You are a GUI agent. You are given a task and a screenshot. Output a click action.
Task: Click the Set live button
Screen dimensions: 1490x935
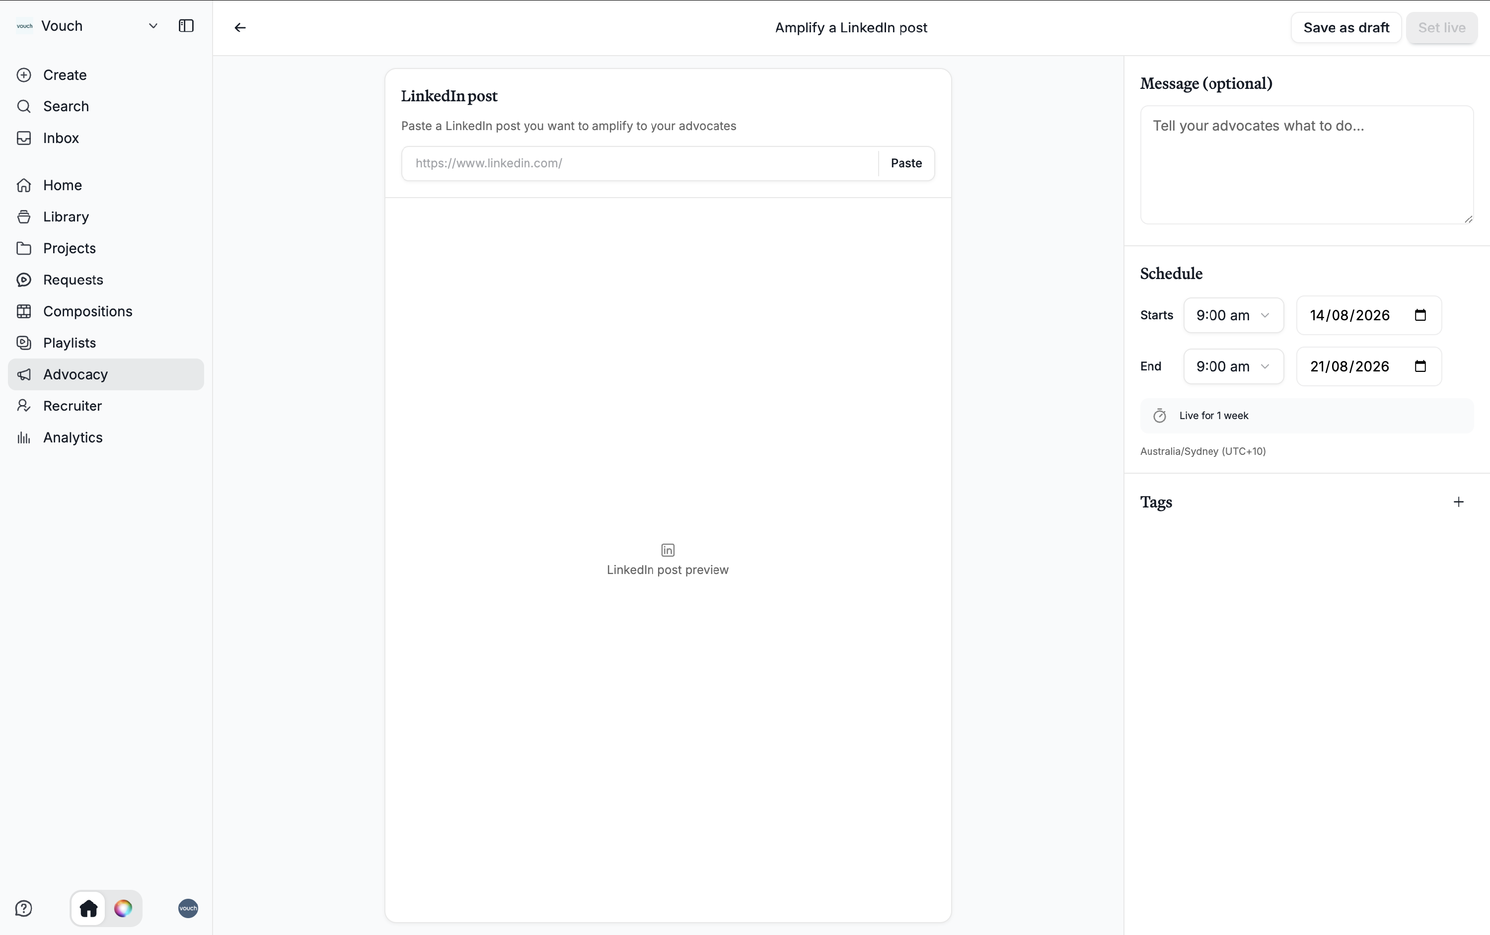(1442, 28)
